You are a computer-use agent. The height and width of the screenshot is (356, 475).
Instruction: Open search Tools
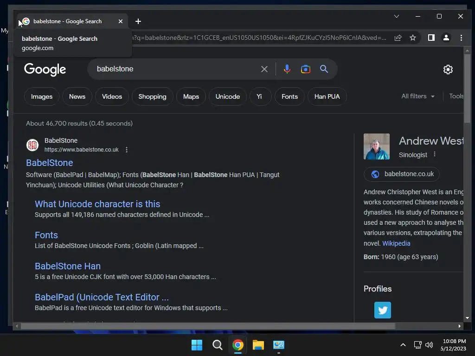pyautogui.click(x=456, y=96)
